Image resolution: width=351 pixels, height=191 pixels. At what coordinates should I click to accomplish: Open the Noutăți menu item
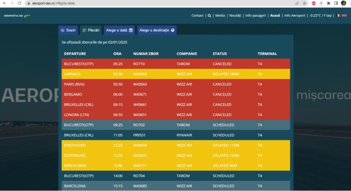click(x=235, y=15)
